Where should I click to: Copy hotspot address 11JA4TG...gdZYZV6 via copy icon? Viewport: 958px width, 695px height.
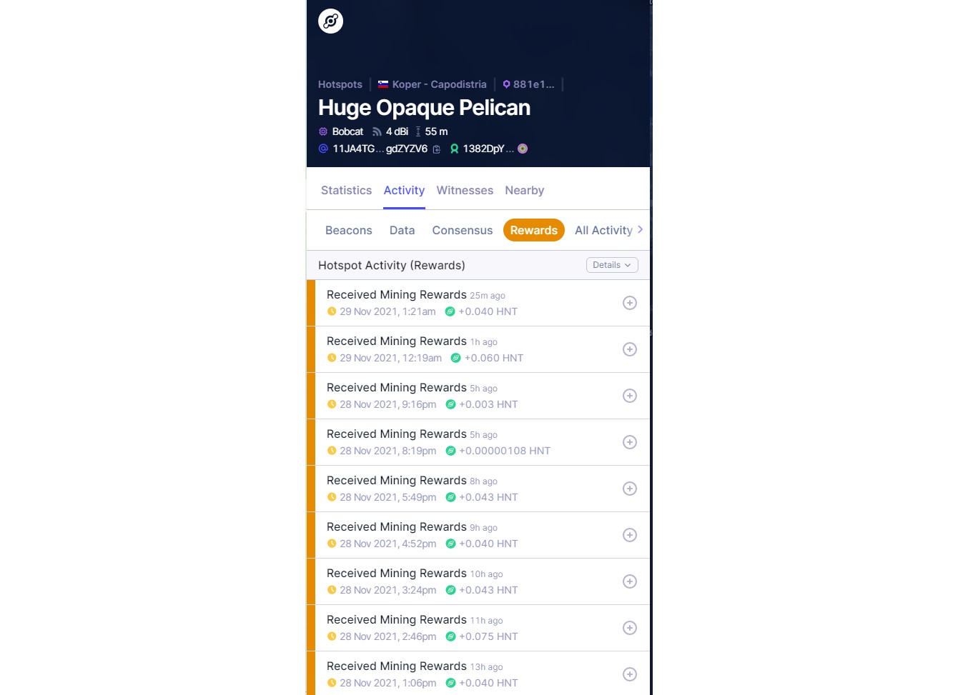click(437, 149)
